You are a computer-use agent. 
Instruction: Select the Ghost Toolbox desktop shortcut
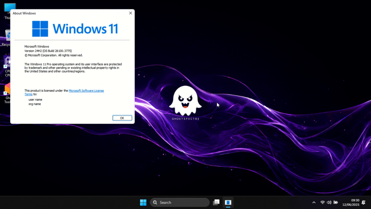[x=7, y=93]
